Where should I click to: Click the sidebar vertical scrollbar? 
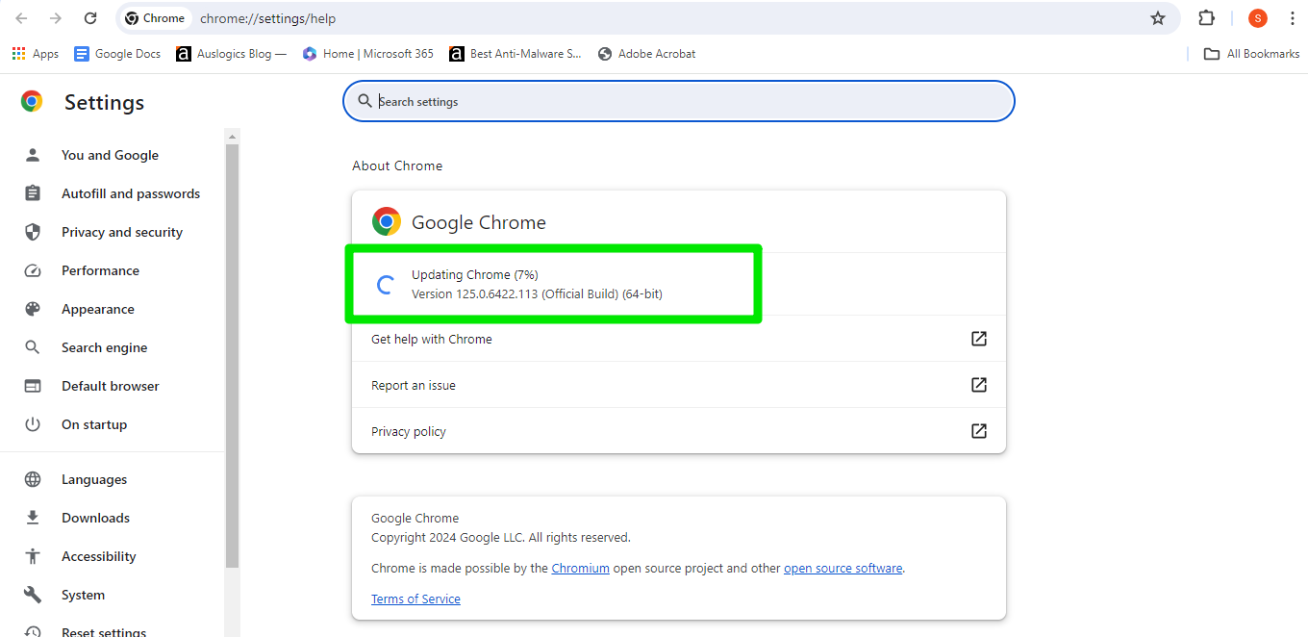tap(232, 356)
